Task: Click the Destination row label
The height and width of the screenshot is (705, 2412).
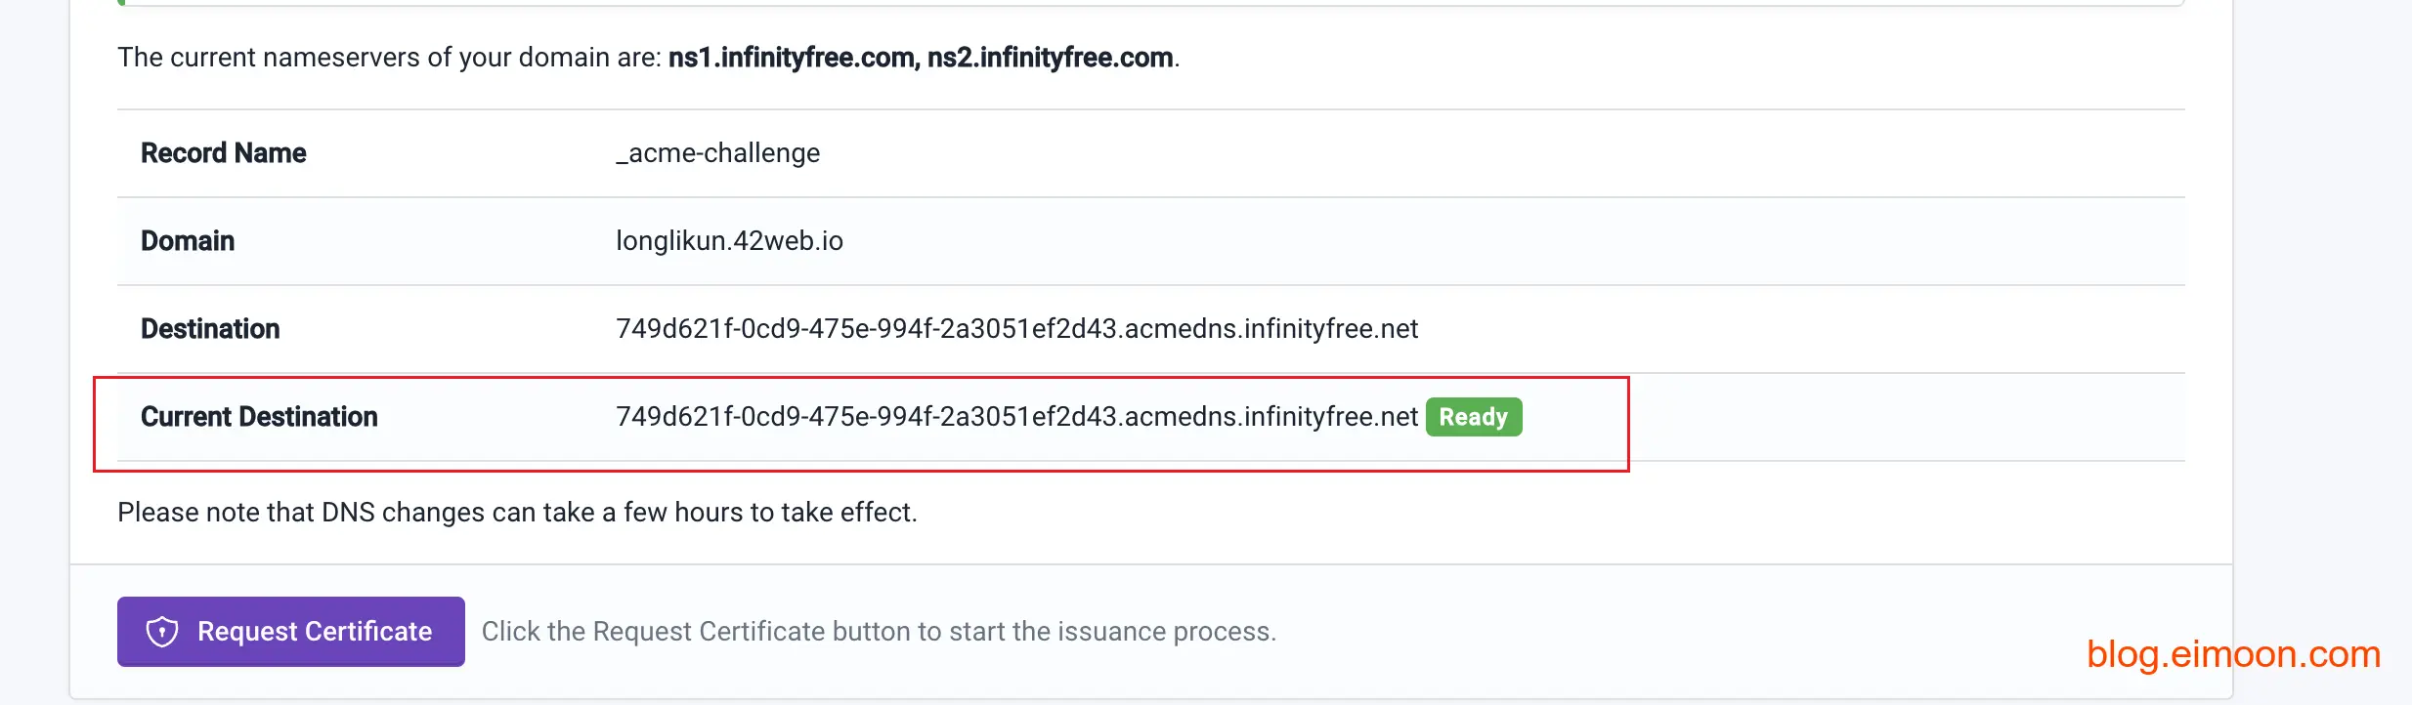Action: 210,329
